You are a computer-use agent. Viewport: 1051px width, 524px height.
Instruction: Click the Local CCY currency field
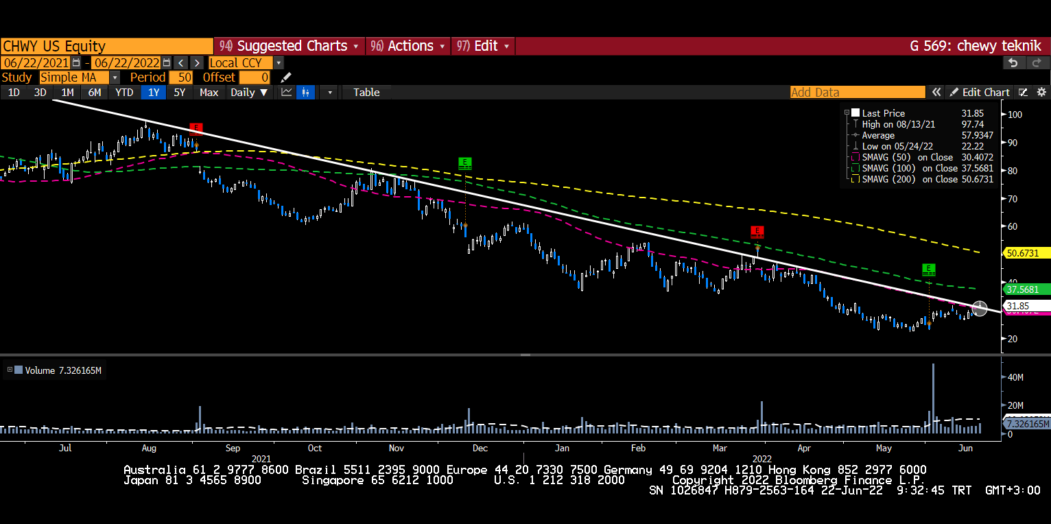(x=241, y=62)
